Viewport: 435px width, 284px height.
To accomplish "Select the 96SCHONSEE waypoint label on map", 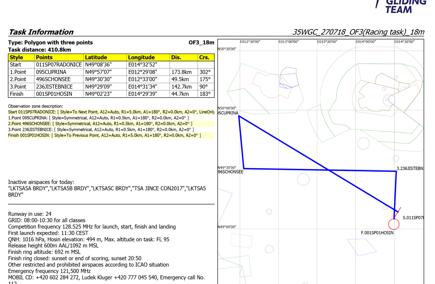I will pyautogui.click(x=230, y=172).
